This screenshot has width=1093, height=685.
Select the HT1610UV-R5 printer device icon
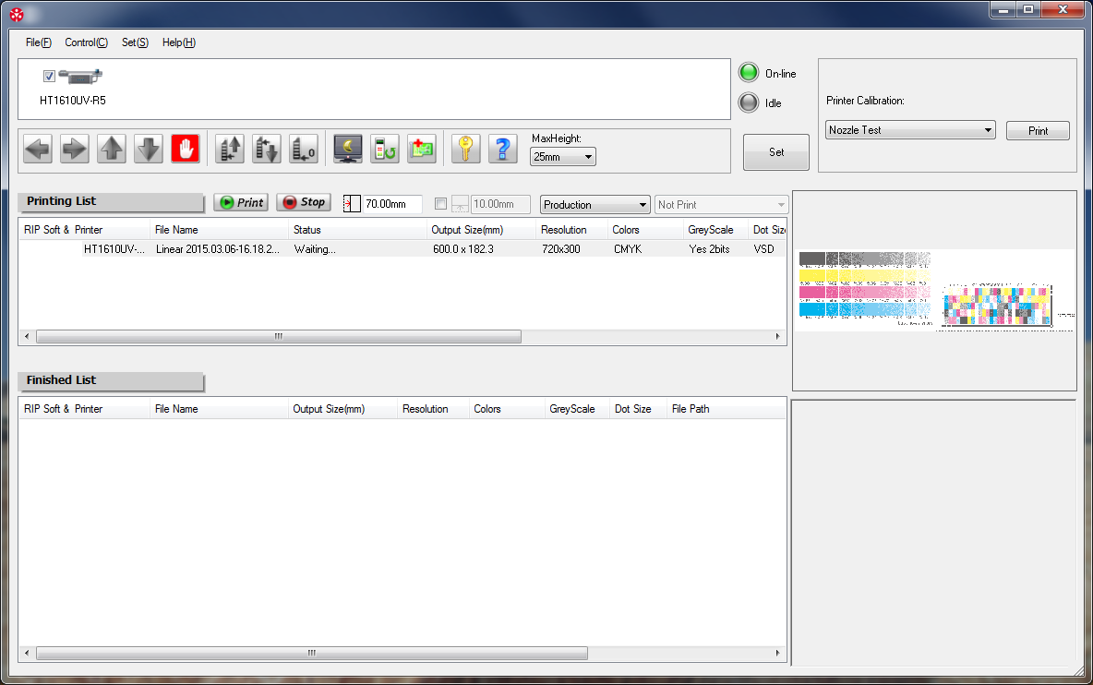[x=80, y=76]
